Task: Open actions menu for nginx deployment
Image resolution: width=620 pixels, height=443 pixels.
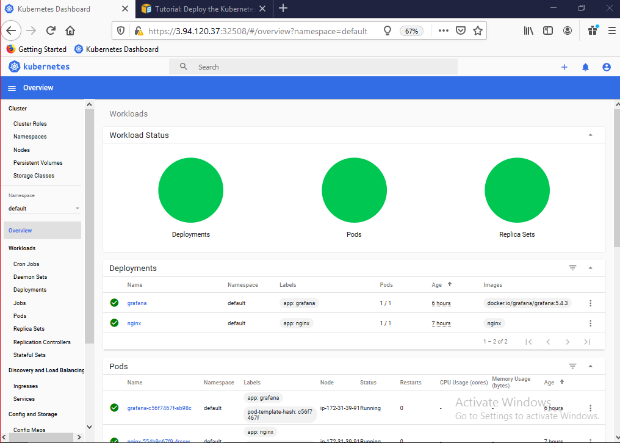Action: tap(590, 323)
